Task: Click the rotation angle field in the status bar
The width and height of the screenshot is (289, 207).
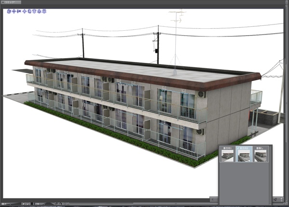Action: click(x=37, y=204)
